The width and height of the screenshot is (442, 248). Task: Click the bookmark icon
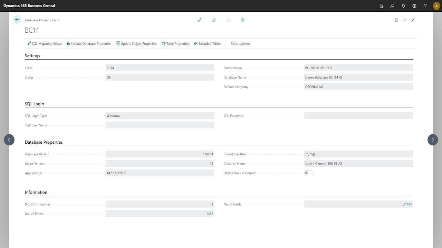(x=396, y=20)
